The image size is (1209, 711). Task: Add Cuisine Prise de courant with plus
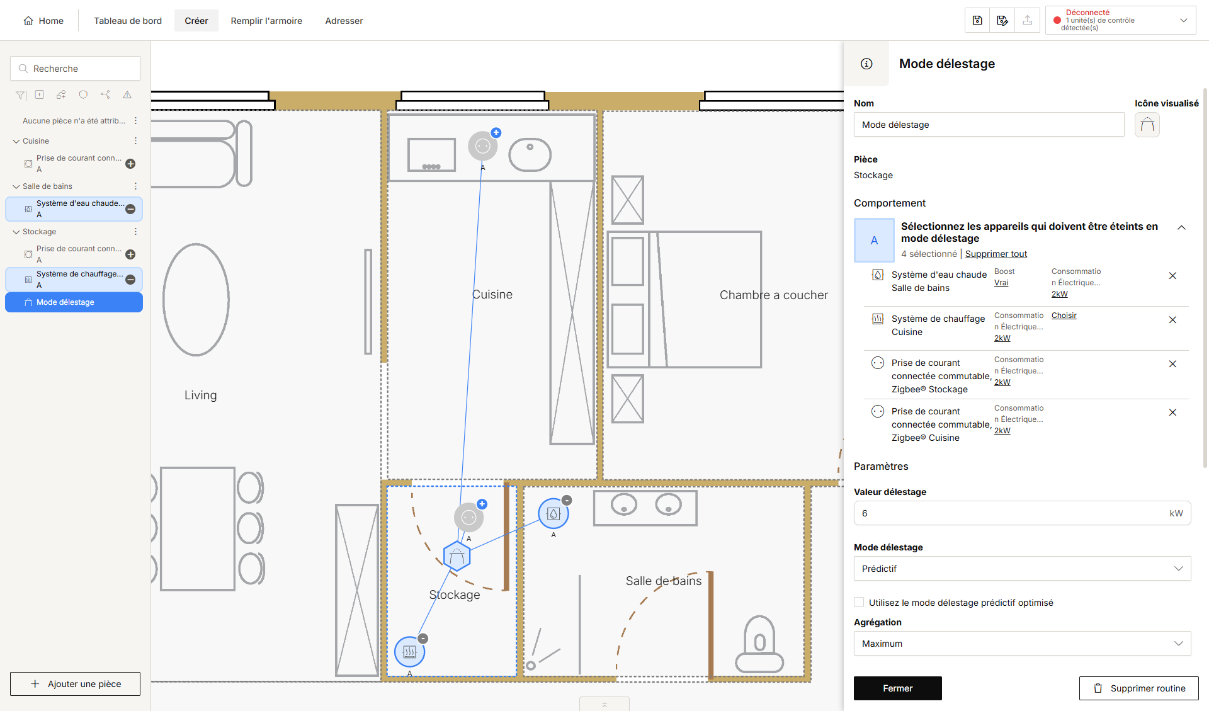click(x=130, y=164)
